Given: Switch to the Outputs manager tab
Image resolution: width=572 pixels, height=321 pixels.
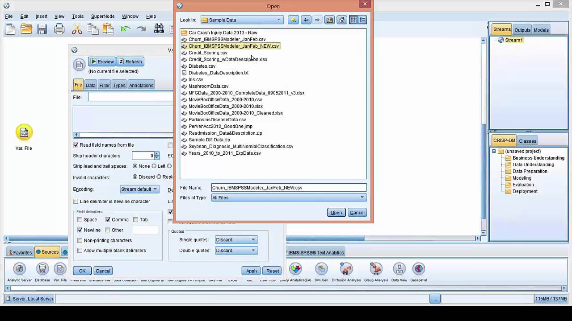Looking at the screenshot, I should tap(522, 30).
